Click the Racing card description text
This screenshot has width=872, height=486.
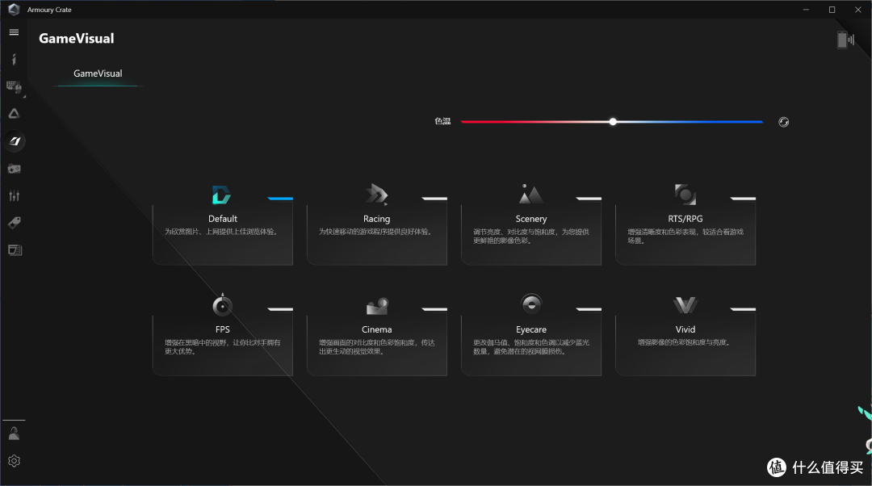[x=376, y=232]
